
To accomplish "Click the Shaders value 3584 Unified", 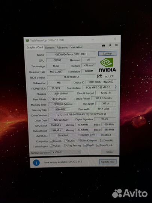I will 61,94.
